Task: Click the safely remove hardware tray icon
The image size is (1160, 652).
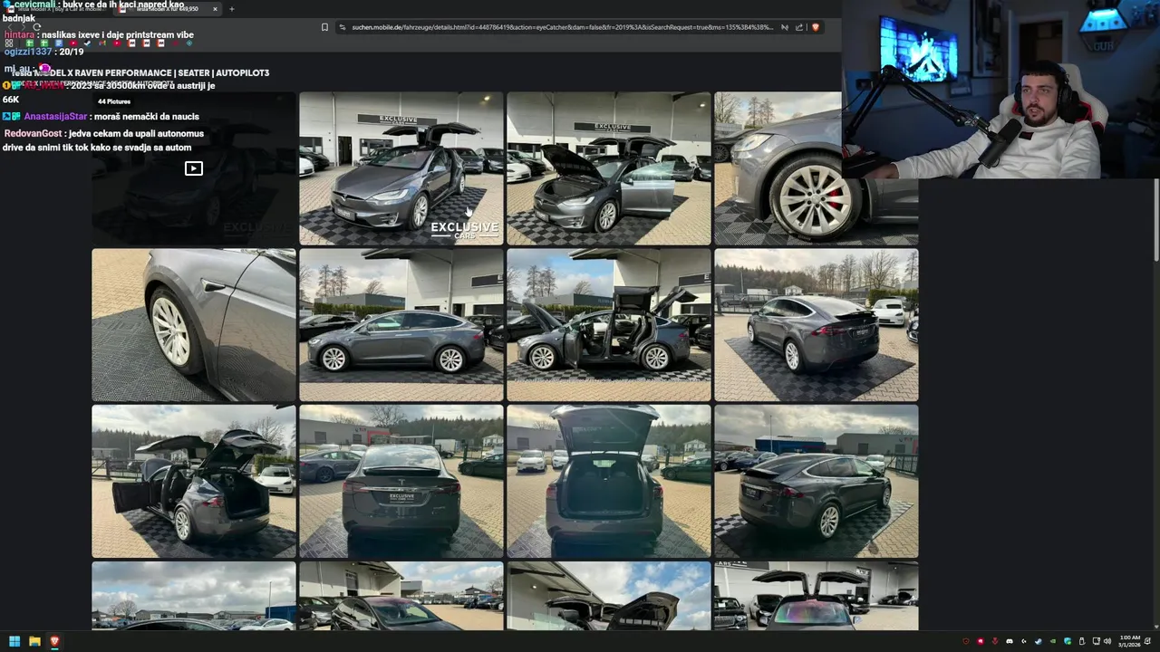Action: click(x=1082, y=641)
